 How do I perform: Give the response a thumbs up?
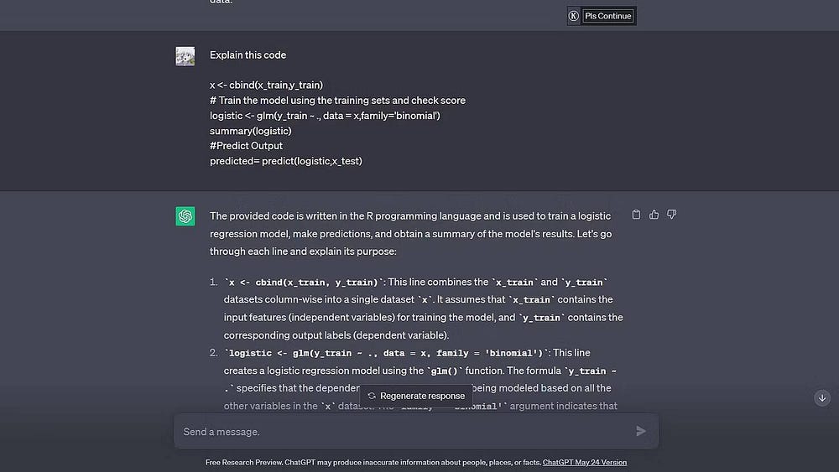(x=654, y=215)
